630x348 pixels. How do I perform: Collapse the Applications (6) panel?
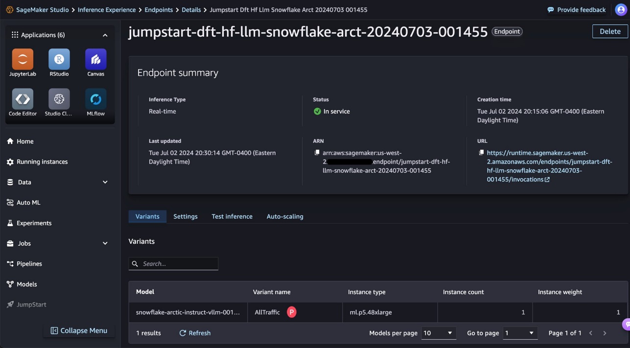(105, 35)
